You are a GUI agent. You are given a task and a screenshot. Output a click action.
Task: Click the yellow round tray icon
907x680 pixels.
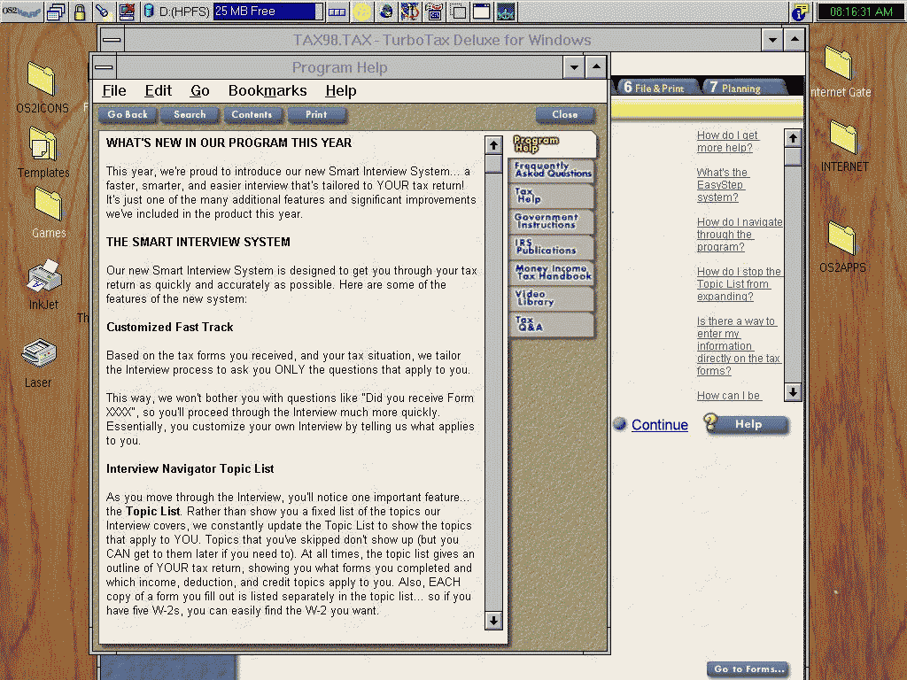pyautogui.click(x=362, y=12)
